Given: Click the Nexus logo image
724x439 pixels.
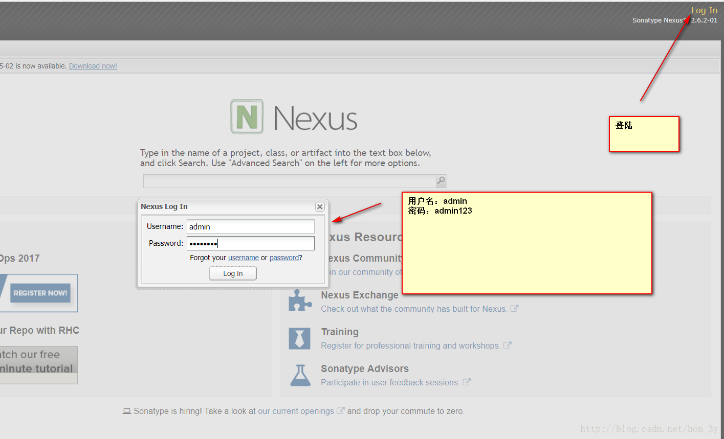Looking at the screenshot, I should point(294,117).
